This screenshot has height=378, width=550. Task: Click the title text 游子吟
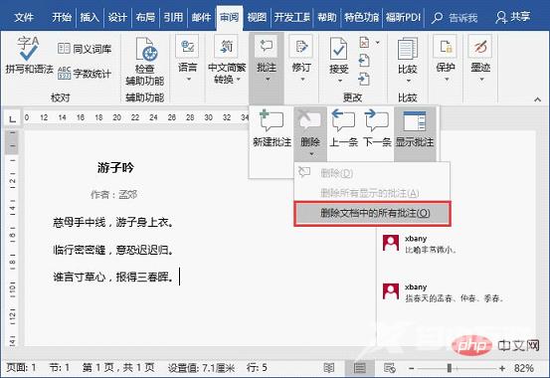(115, 168)
